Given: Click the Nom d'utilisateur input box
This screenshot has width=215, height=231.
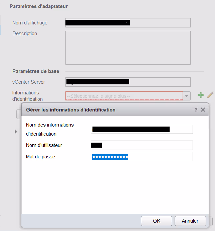Looking at the screenshot, I should [x=142, y=145].
